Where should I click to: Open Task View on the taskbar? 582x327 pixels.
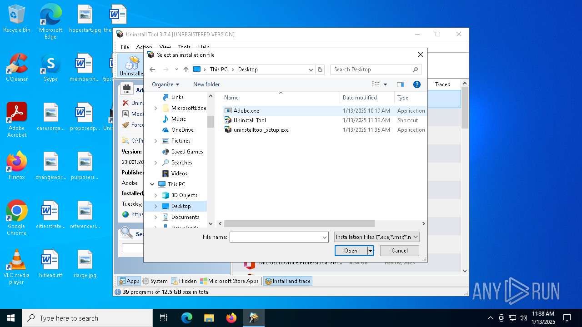pos(164,318)
